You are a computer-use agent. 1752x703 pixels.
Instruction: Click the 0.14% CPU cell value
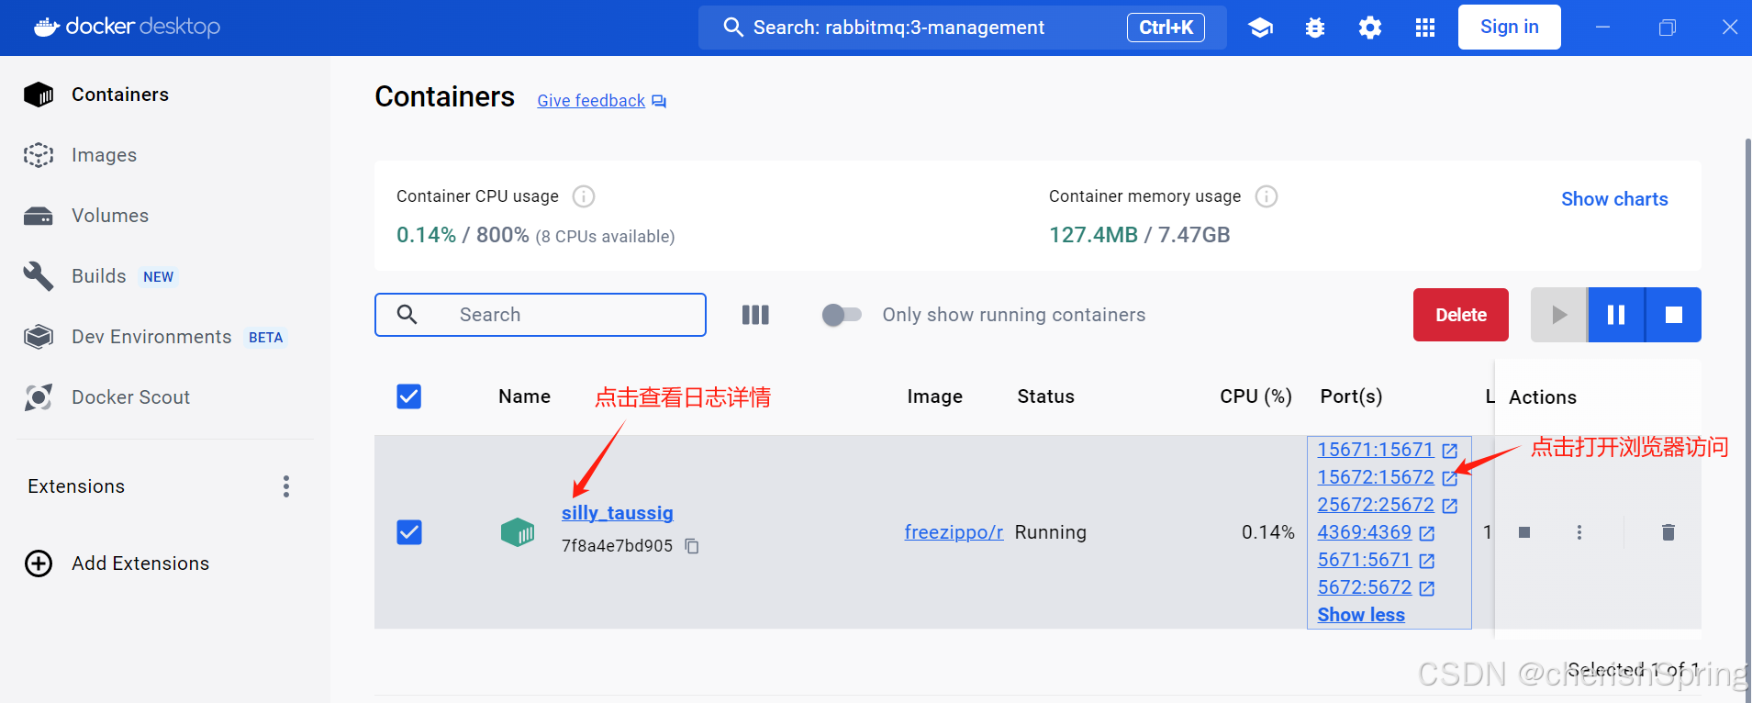point(1268,532)
